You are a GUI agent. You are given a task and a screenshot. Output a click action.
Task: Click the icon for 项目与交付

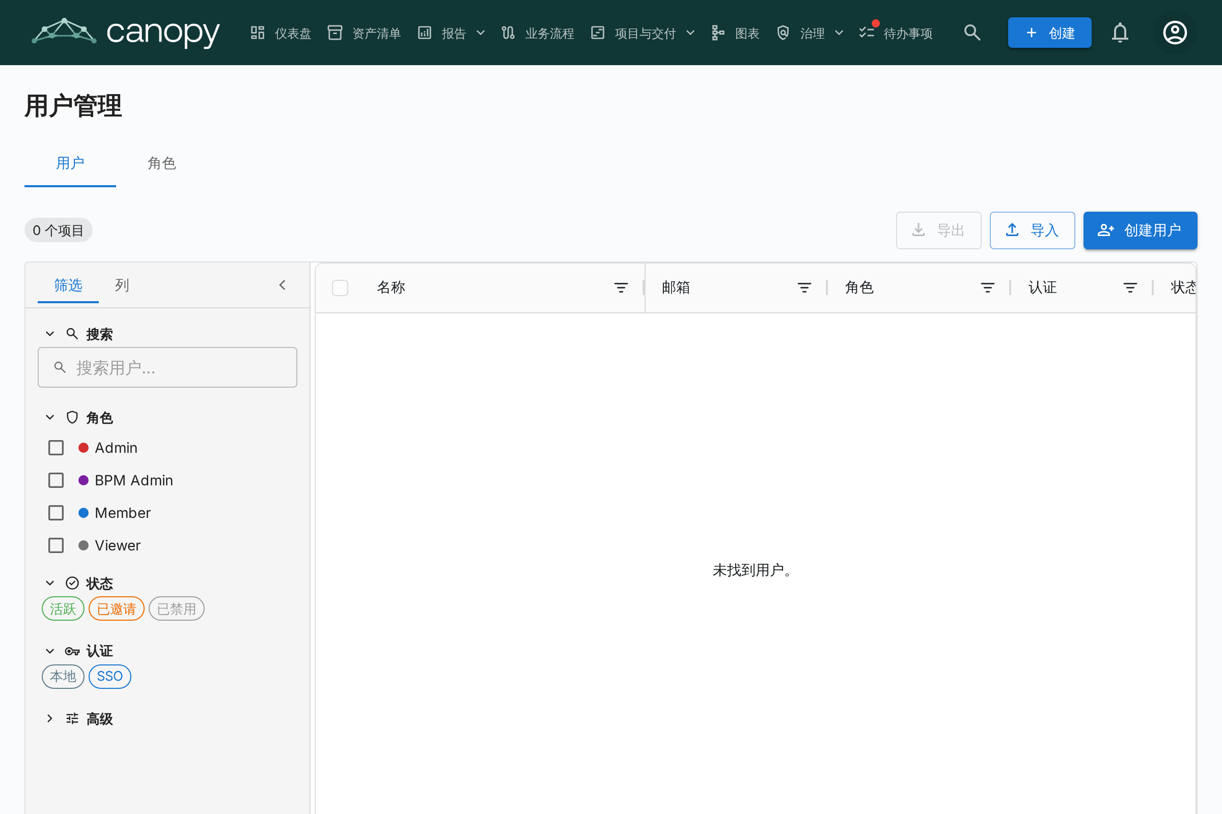(x=597, y=33)
